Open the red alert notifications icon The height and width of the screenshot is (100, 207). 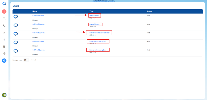(x=4, y=12)
